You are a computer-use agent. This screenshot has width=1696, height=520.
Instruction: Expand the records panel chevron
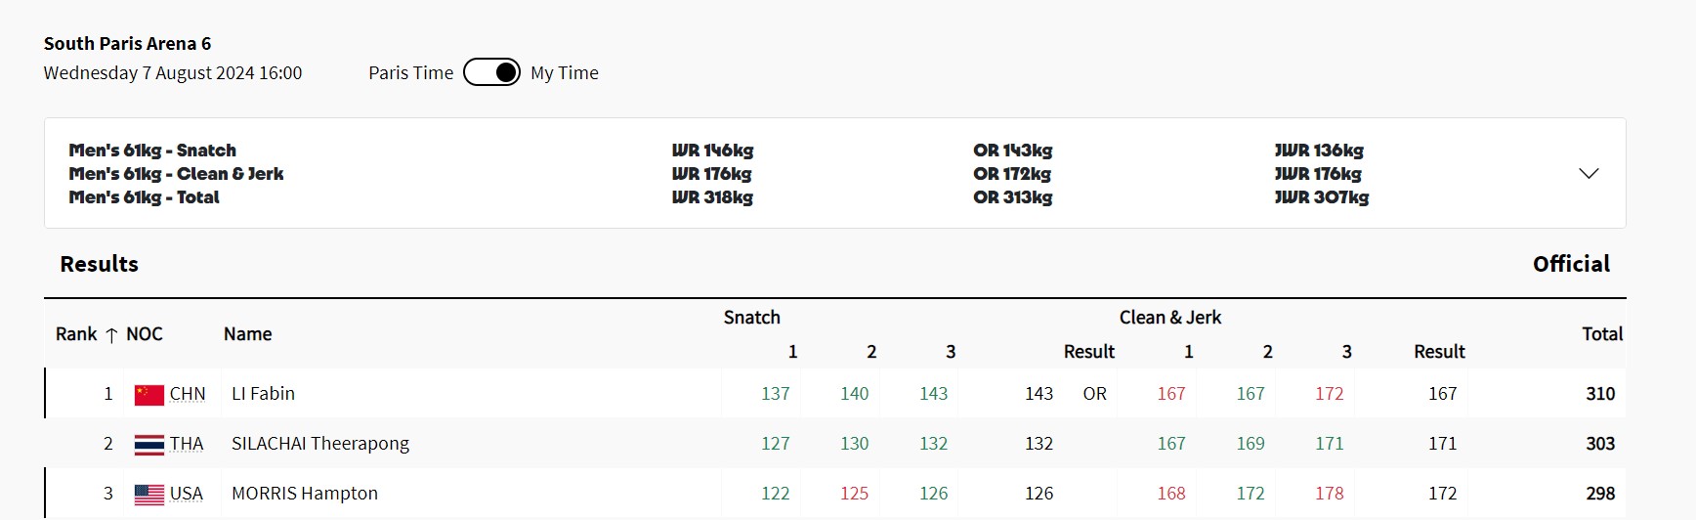(1589, 173)
